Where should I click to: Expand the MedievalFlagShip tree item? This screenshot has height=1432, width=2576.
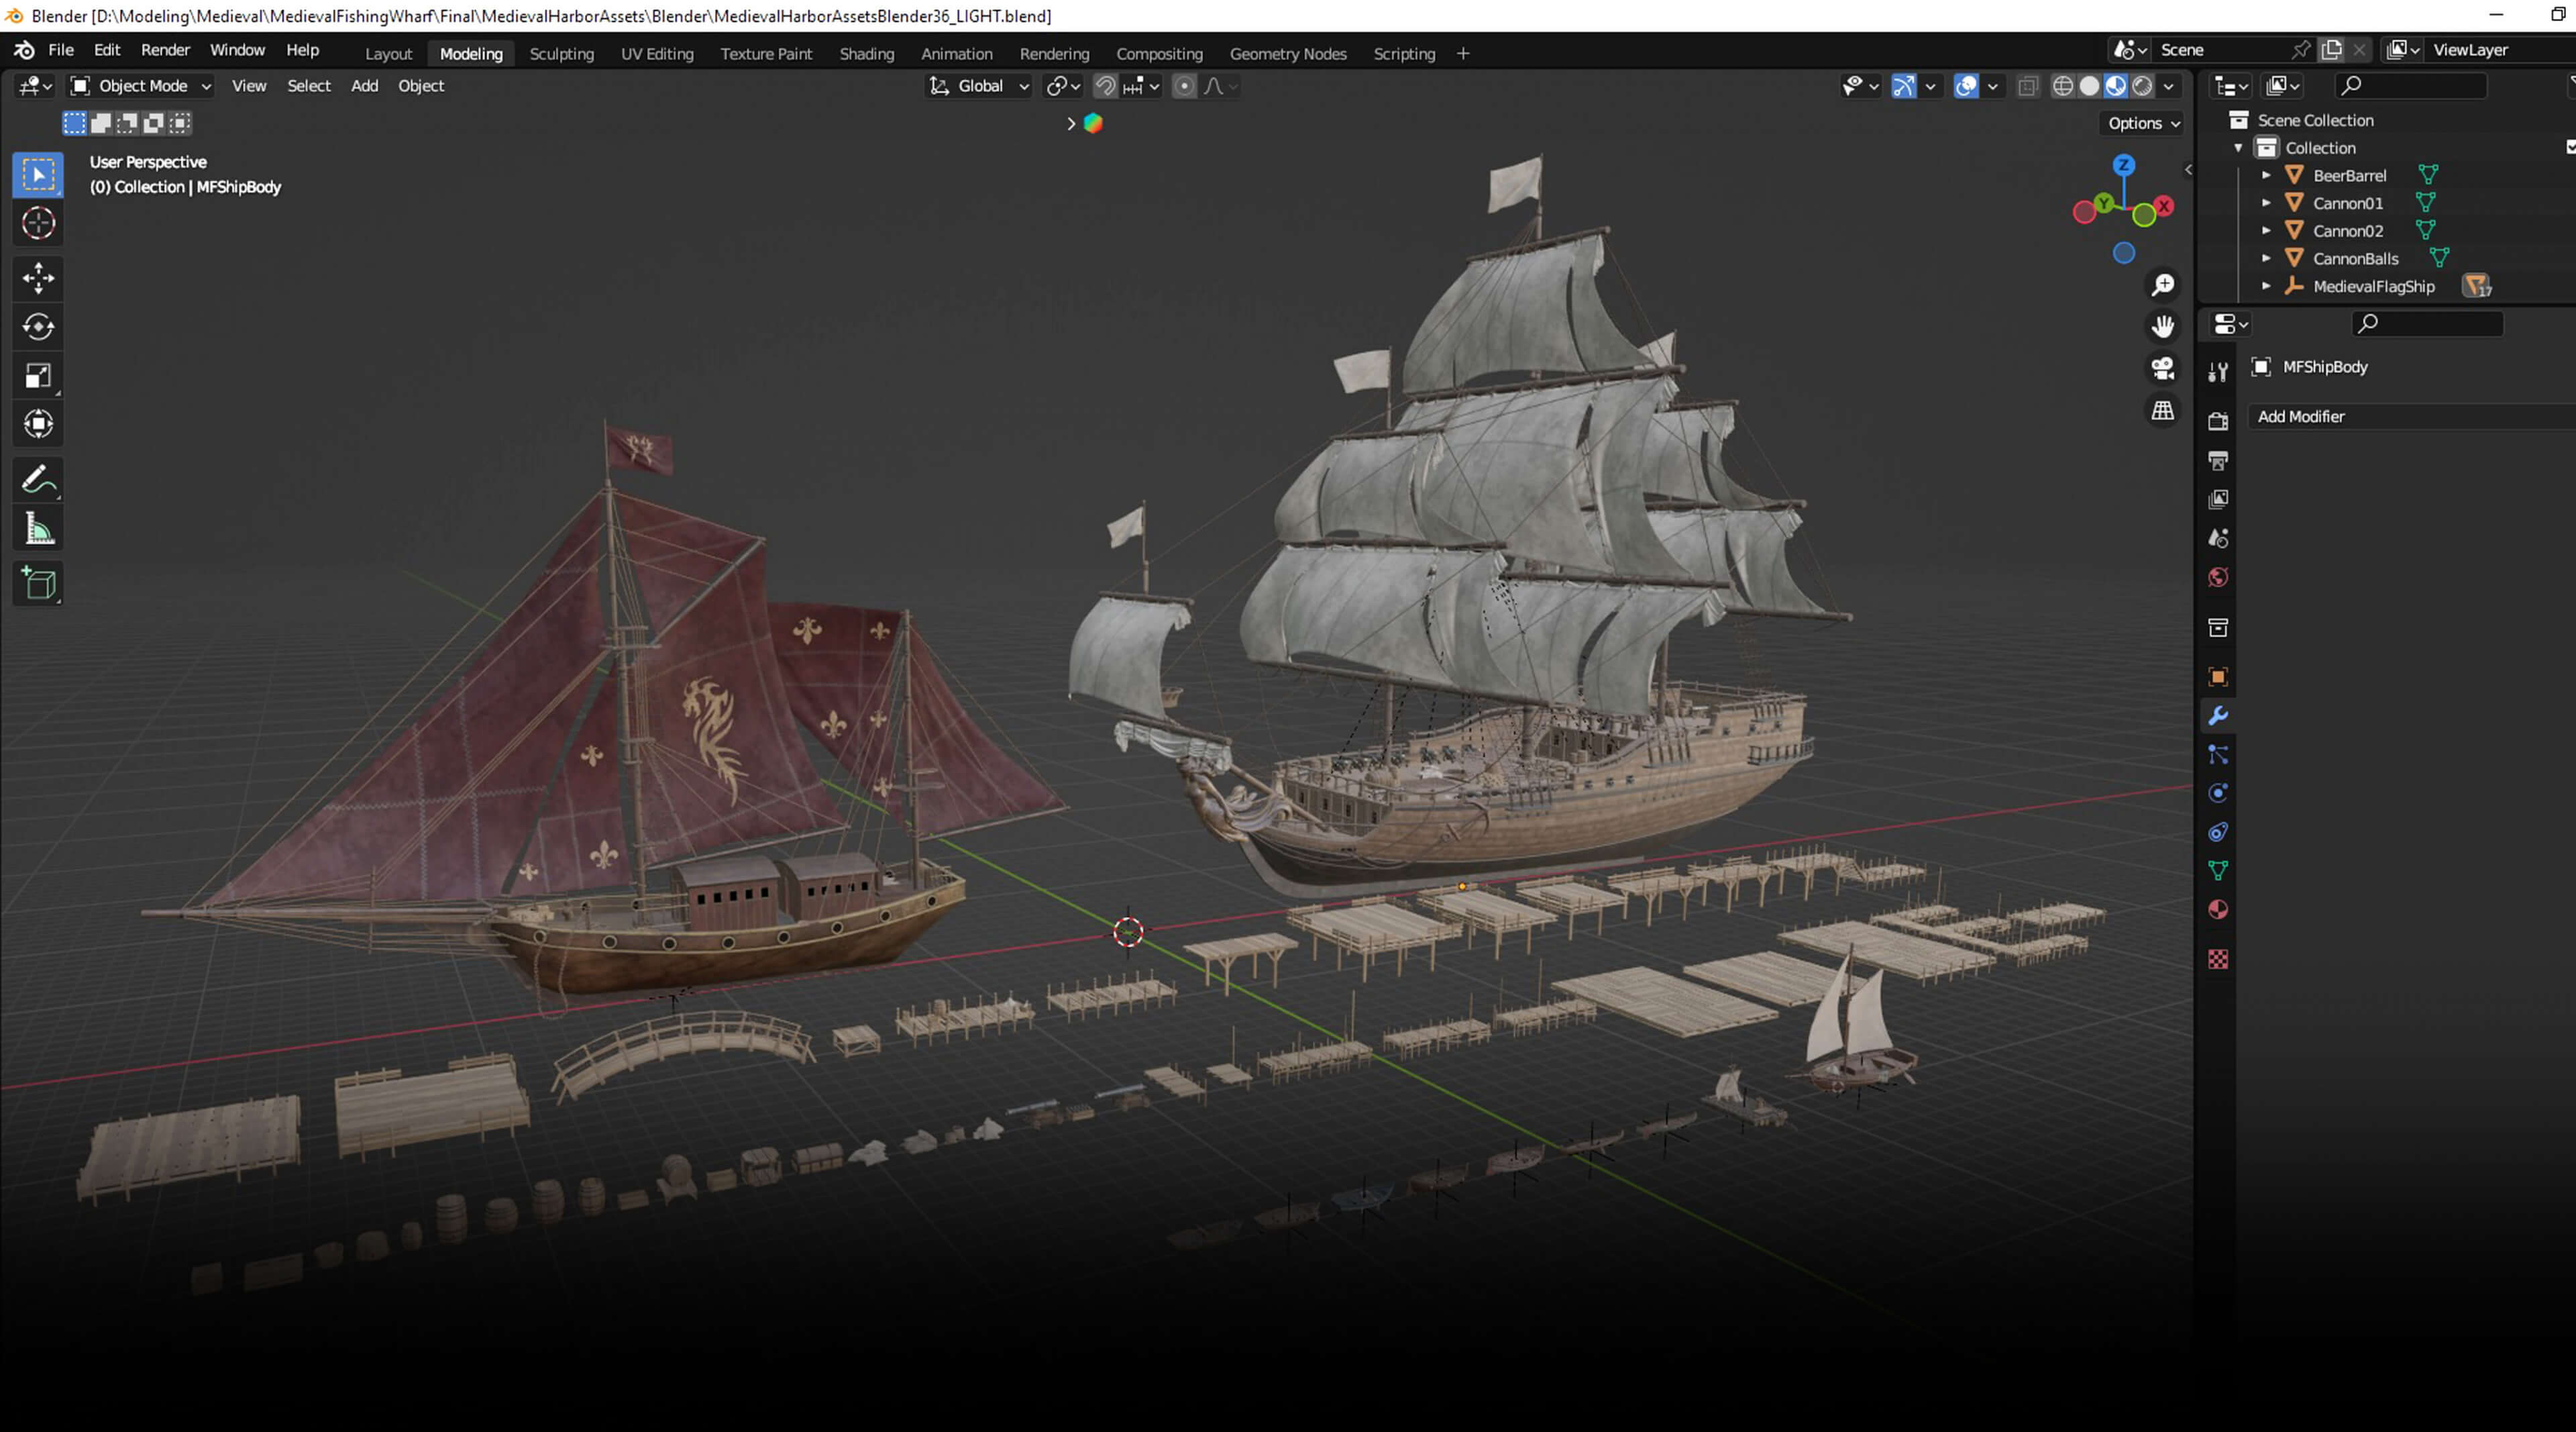[x=2266, y=287]
